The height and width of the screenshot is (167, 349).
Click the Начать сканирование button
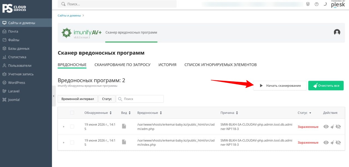[x=280, y=86]
